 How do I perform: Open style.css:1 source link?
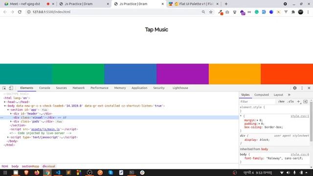coord(300,116)
